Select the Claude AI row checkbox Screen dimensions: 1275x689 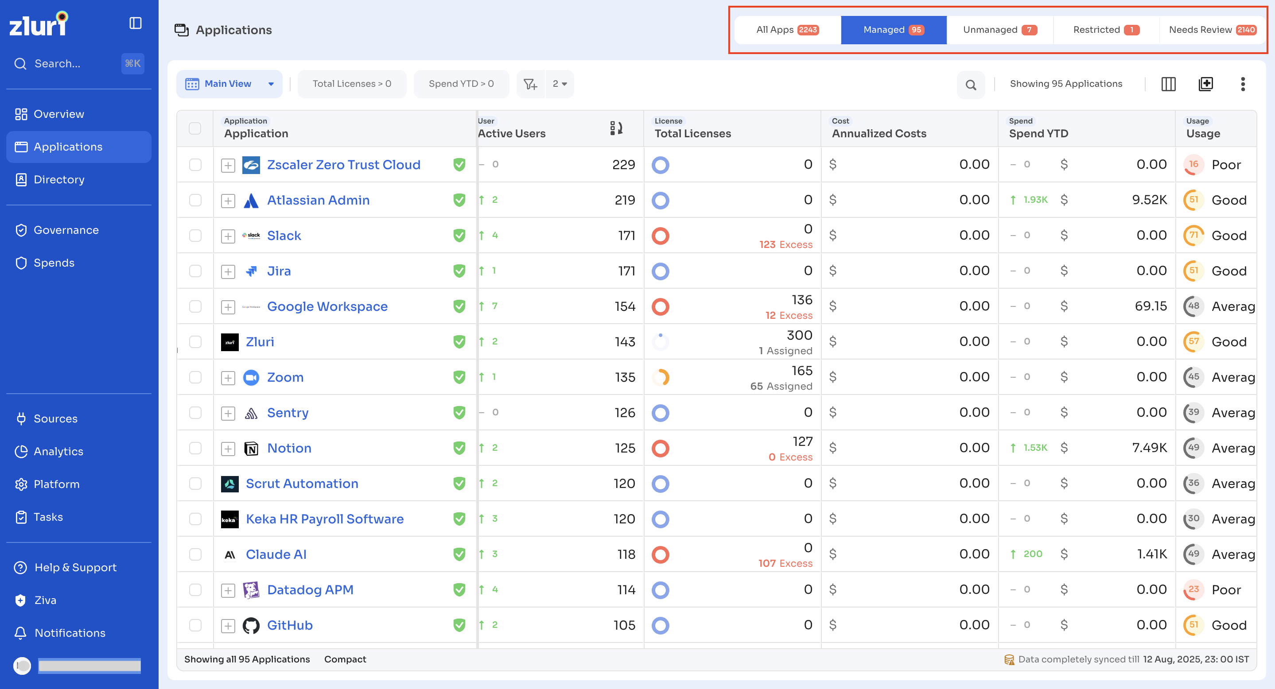[x=195, y=554]
